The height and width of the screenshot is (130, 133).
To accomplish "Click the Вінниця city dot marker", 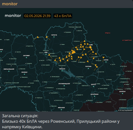I will coord(24,74).
